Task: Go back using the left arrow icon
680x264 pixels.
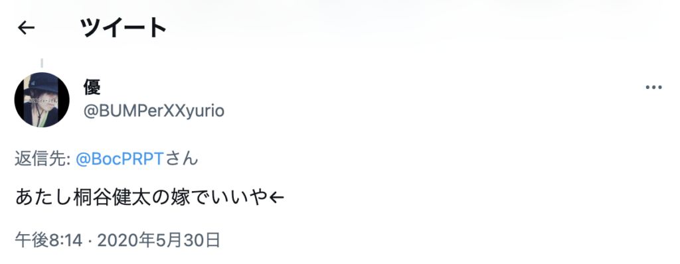Action: [x=26, y=28]
